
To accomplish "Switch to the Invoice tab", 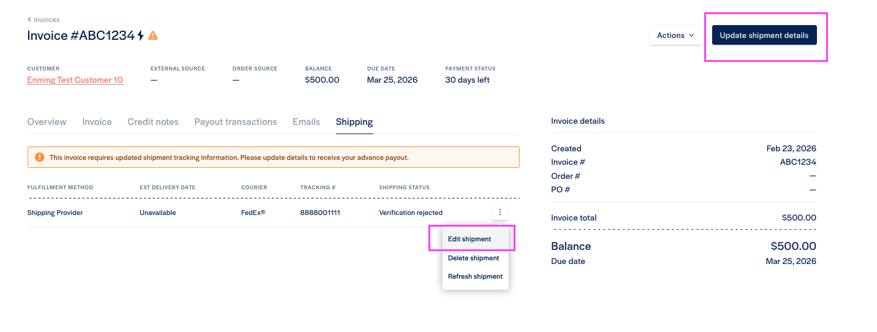I will coord(97,122).
